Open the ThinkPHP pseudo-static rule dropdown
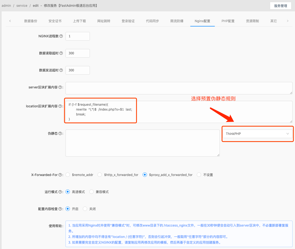The height and width of the screenshot is (249, 295). [x=257, y=133]
